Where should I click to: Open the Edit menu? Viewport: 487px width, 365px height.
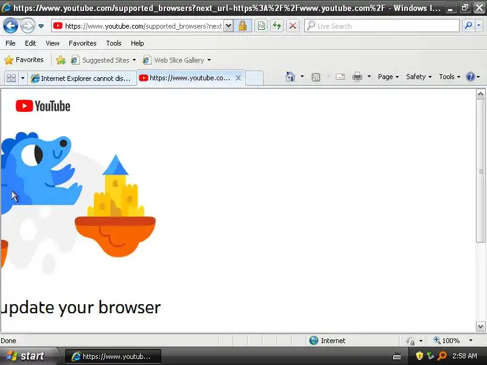point(30,43)
